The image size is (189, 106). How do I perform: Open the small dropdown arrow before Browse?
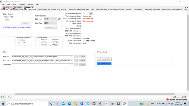[x=171, y=97]
